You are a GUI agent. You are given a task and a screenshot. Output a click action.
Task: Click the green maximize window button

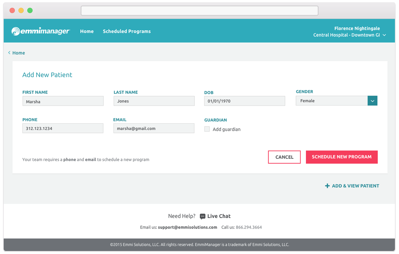point(30,10)
